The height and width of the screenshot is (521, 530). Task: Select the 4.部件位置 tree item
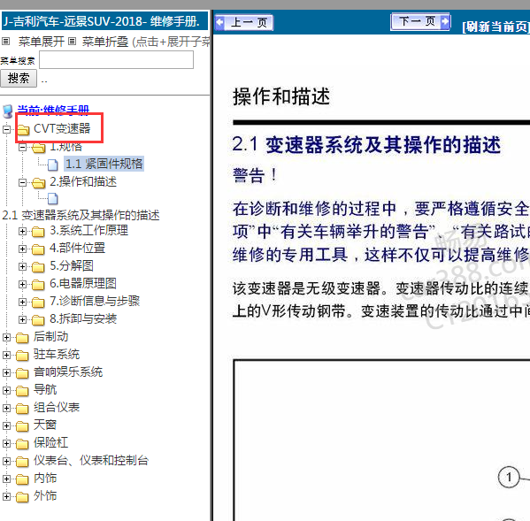[x=77, y=248]
